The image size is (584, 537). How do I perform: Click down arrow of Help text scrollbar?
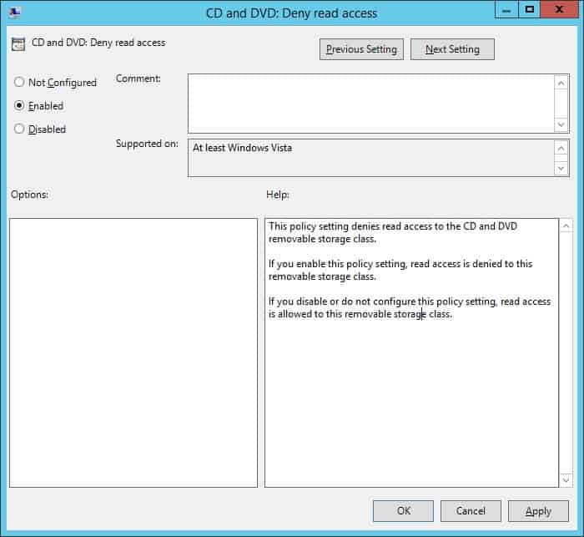pyautogui.click(x=566, y=479)
